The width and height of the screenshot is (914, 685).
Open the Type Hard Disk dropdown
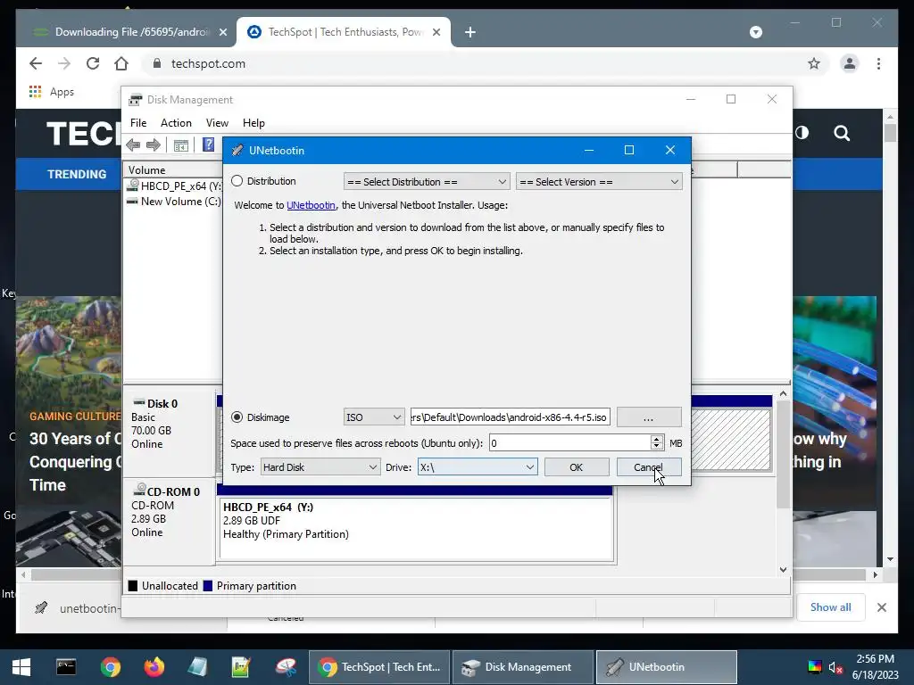(x=320, y=467)
